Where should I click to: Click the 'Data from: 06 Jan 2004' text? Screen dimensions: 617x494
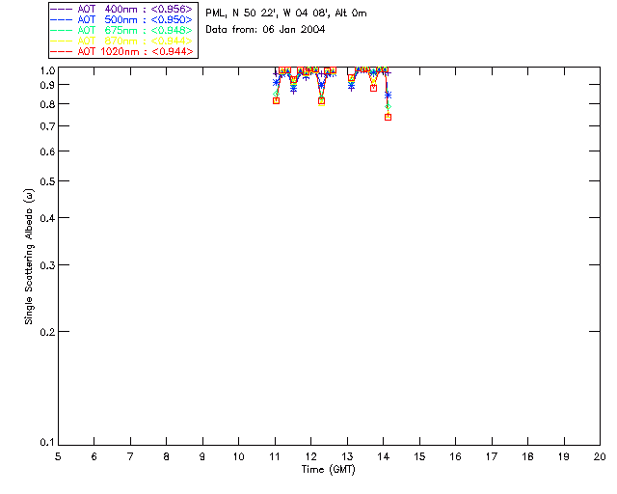(x=265, y=30)
